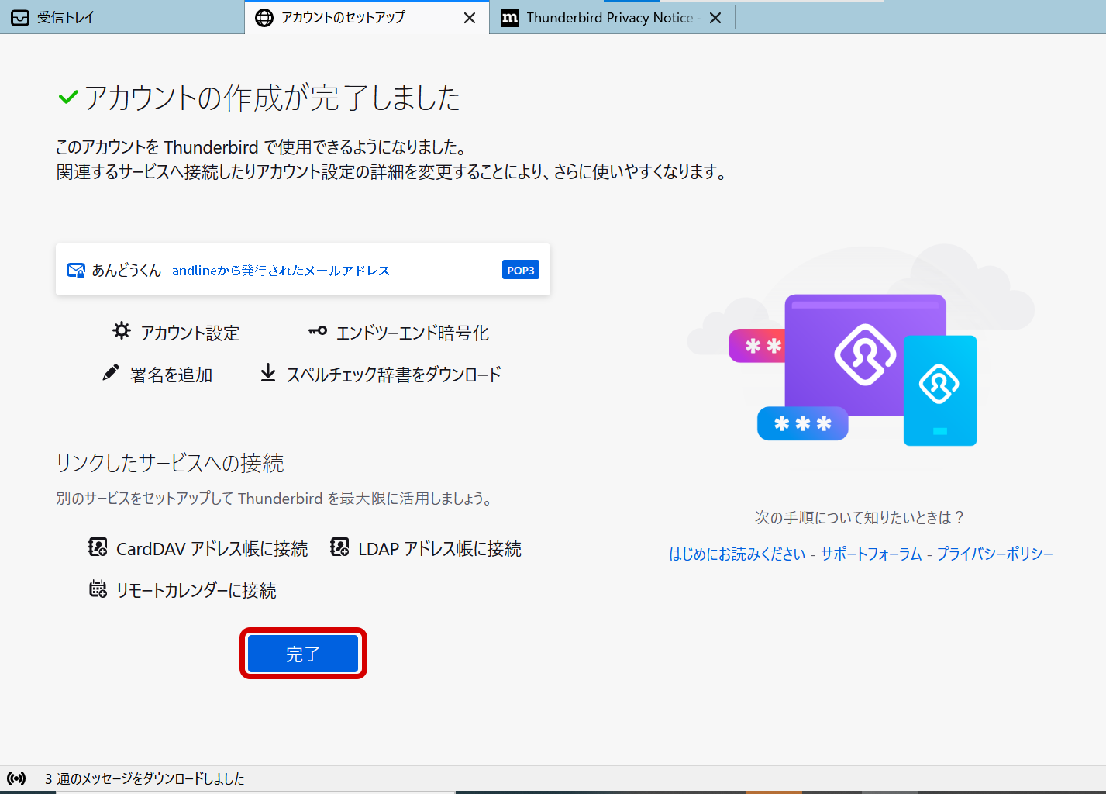1106x794 pixels.
Task: Switch to the 受信トレイ tab
Action: [66, 17]
